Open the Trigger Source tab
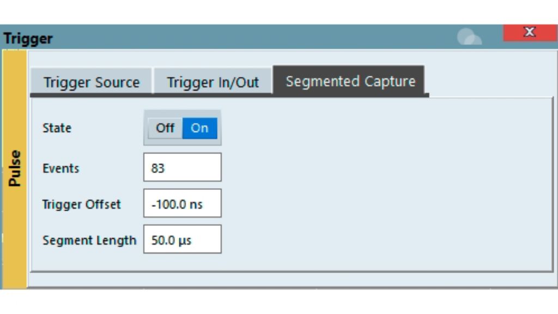This screenshot has width=558, height=314. pyautogui.click(x=92, y=82)
